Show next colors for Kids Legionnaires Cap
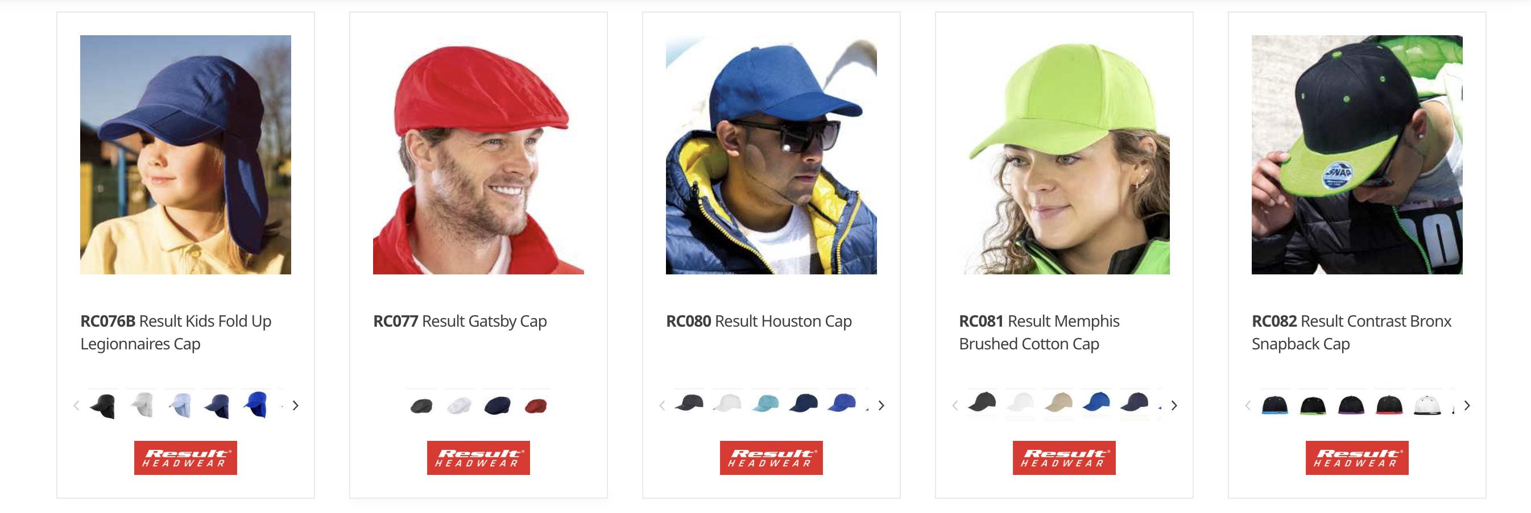The width and height of the screenshot is (1531, 513). pos(295,406)
